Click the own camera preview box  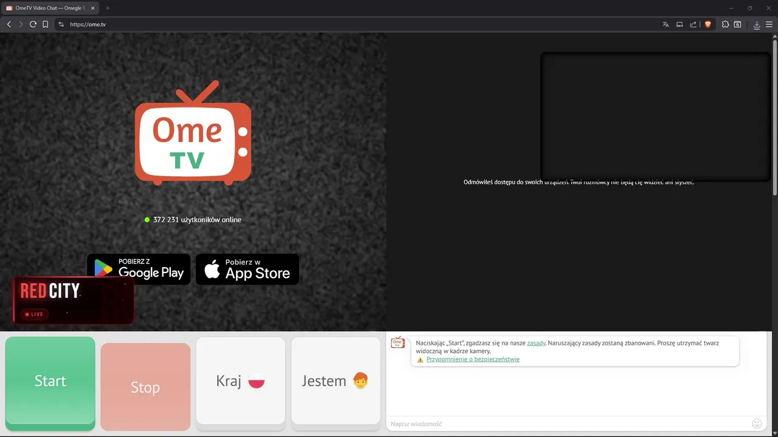656,116
